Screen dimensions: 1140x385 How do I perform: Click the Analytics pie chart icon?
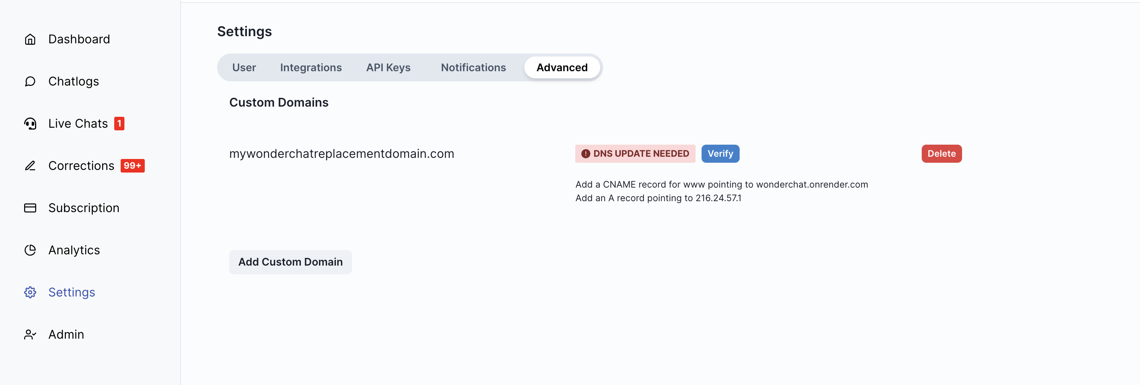(30, 250)
